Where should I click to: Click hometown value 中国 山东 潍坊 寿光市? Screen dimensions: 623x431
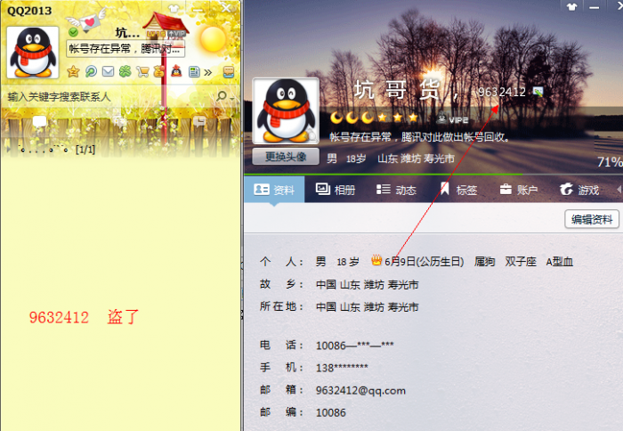[367, 284]
